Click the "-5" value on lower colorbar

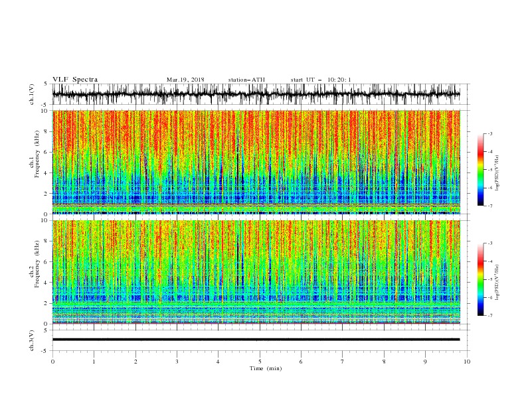[490, 279]
